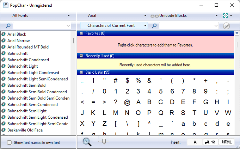
Task: Select Bahnschrift SemiLight Condensed font
Action: [x=37, y=117]
